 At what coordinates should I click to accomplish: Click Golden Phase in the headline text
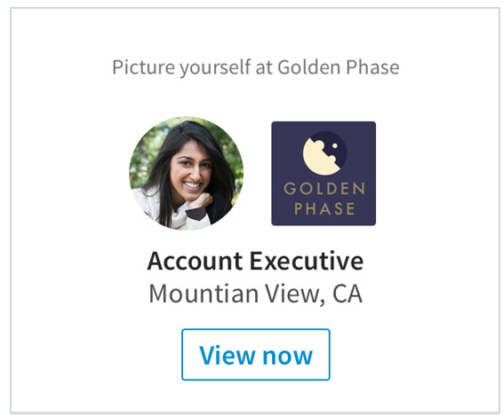point(339,67)
